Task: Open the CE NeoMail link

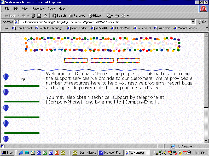Action: pyautogui.click(x=120, y=28)
